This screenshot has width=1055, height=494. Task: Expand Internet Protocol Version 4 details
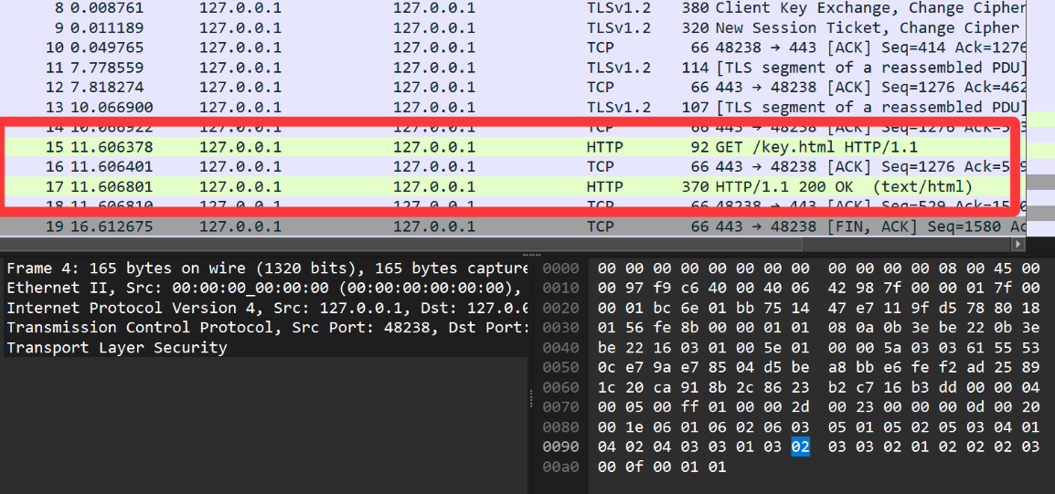(x=265, y=308)
